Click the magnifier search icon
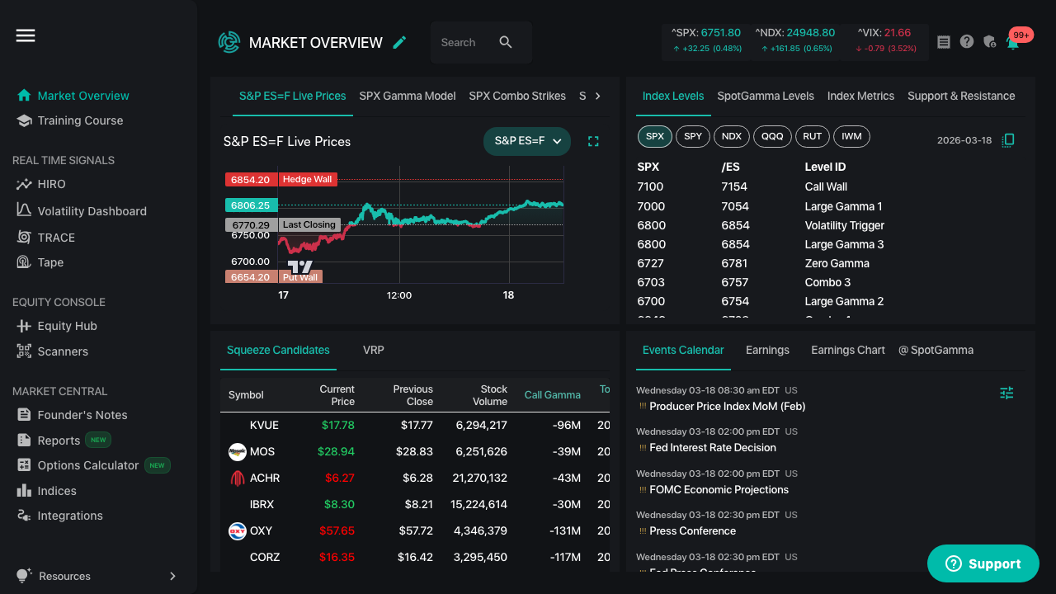The width and height of the screenshot is (1056, 594). [x=506, y=42]
